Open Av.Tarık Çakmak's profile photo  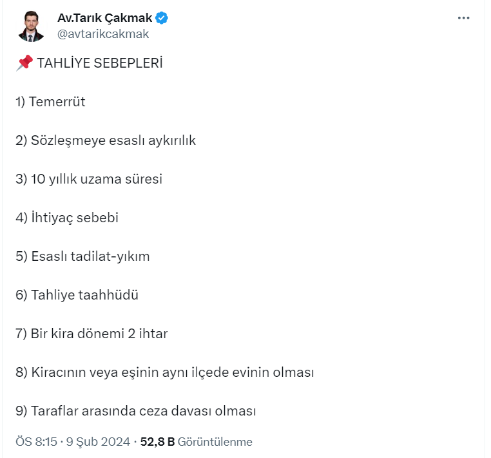click(31, 26)
